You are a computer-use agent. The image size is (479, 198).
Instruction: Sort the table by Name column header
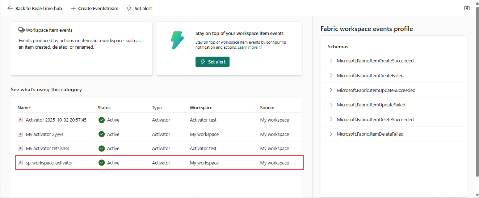(24, 107)
